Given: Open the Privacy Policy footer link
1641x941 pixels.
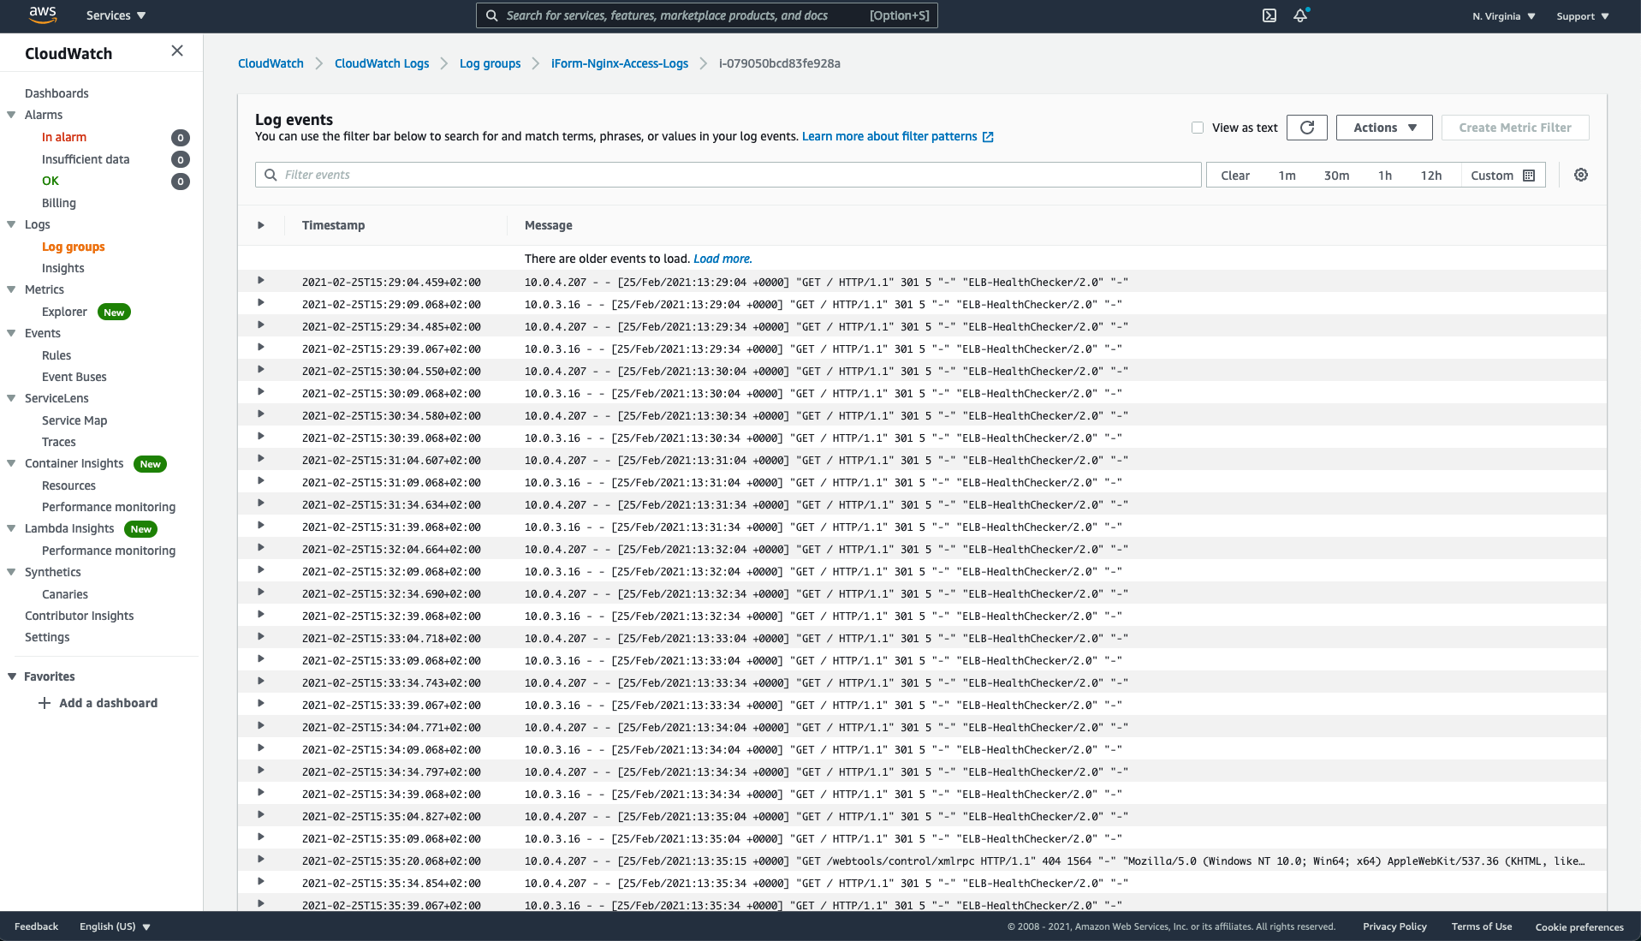Looking at the screenshot, I should coord(1394,926).
